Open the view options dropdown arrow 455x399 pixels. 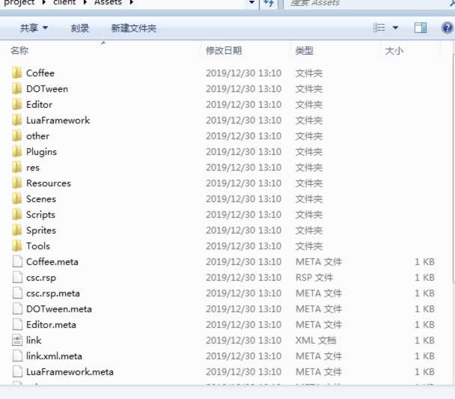tap(395, 28)
